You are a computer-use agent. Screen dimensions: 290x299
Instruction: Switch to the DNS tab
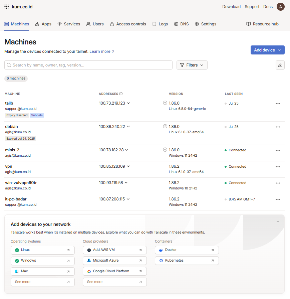click(181, 24)
